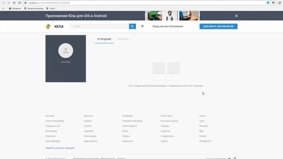The image size is (283, 159).
Task: Click the Юла wordmark text
Action: (x=59, y=26)
